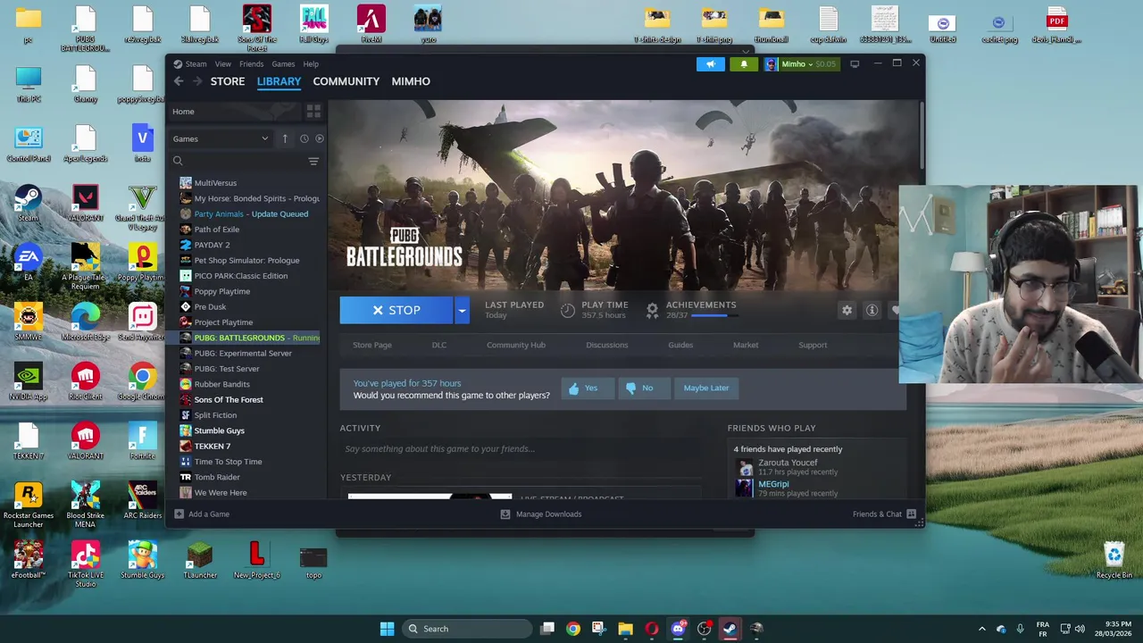Open the Store Page link
The height and width of the screenshot is (643, 1143).
[x=372, y=345]
